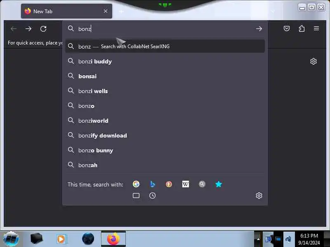This screenshot has height=247, width=330.
Task: Search this time with Google
Action: click(136, 184)
